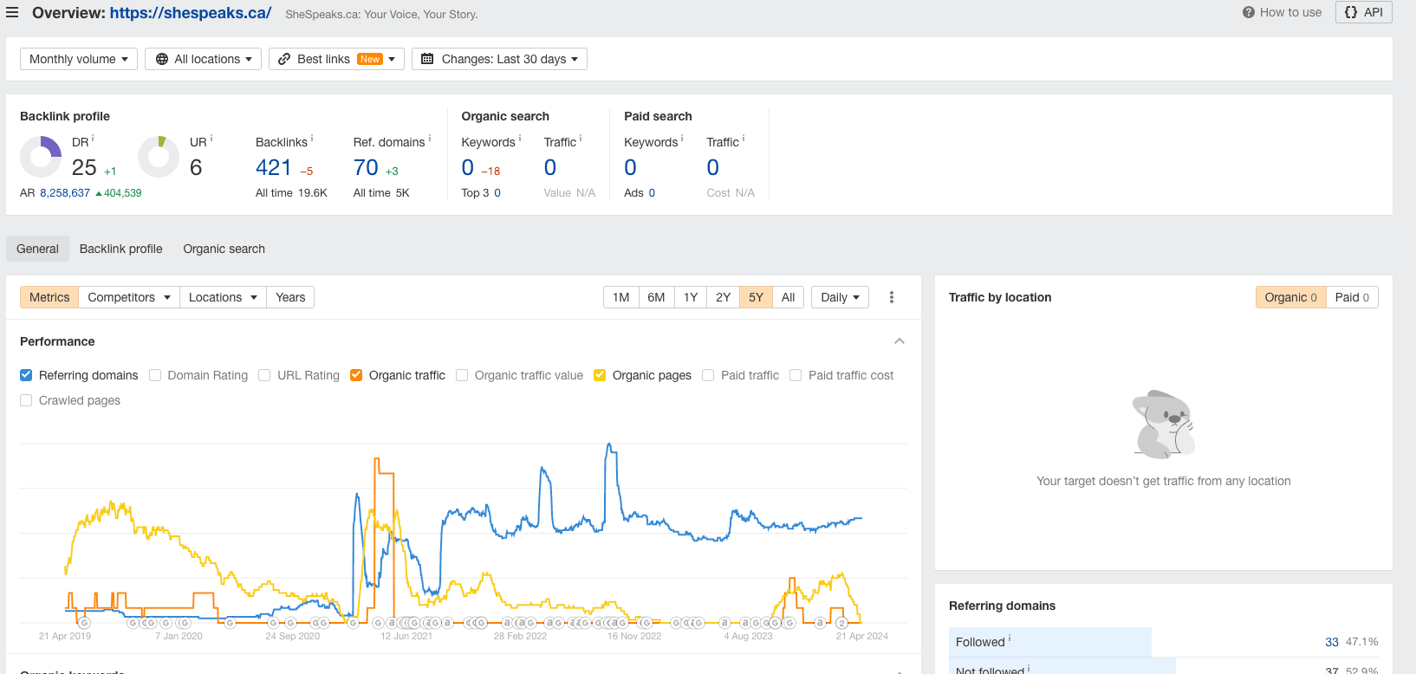Open the Monthly volume dropdown
Viewport: 1416px width, 674px height.
[79, 59]
